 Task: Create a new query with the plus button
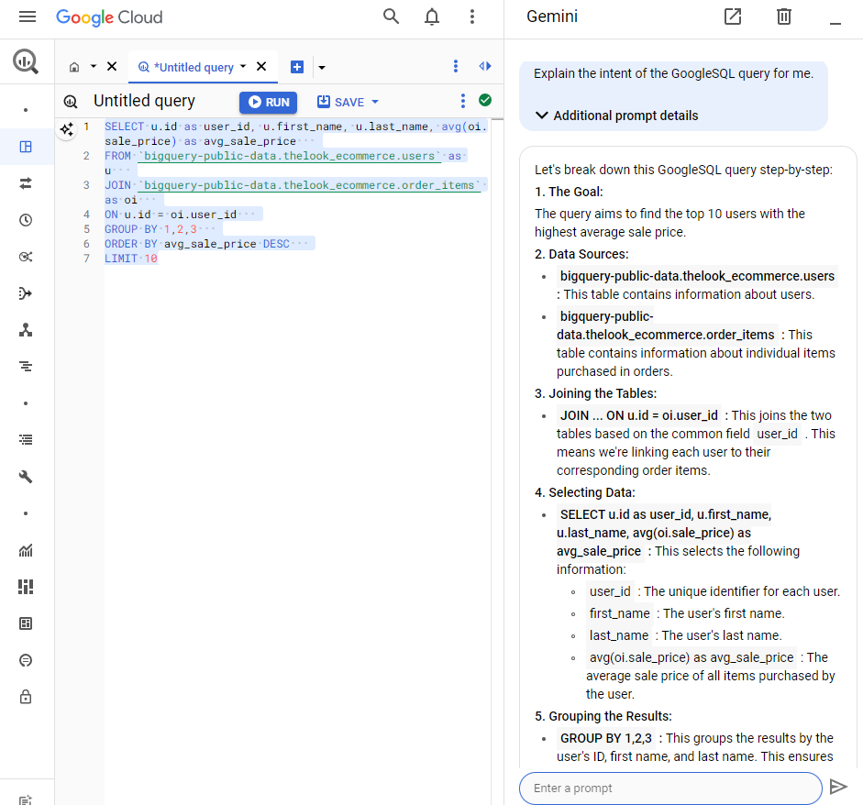pos(297,67)
